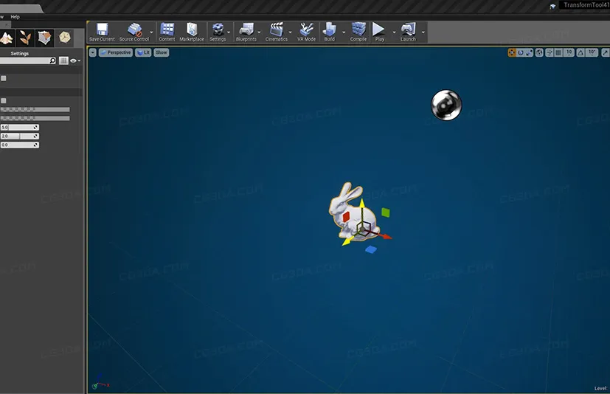Select the last cube mode icon
The width and height of the screenshot is (610, 394).
tap(65, 38)
